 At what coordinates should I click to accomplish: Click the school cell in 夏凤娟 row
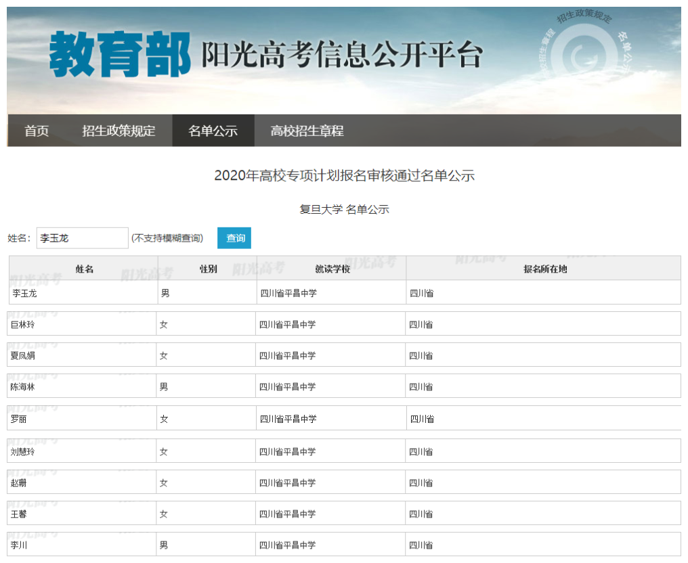point(331,356)
